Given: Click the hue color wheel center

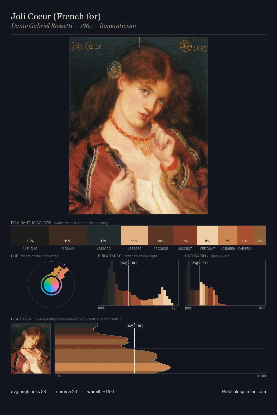Looking at the screenshot, I should point(51,285).
